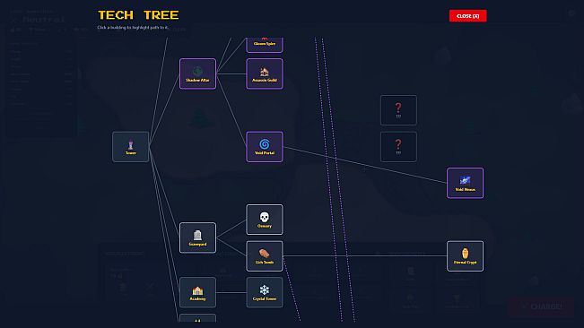Highlight path to Graveyard

point(197,237)
